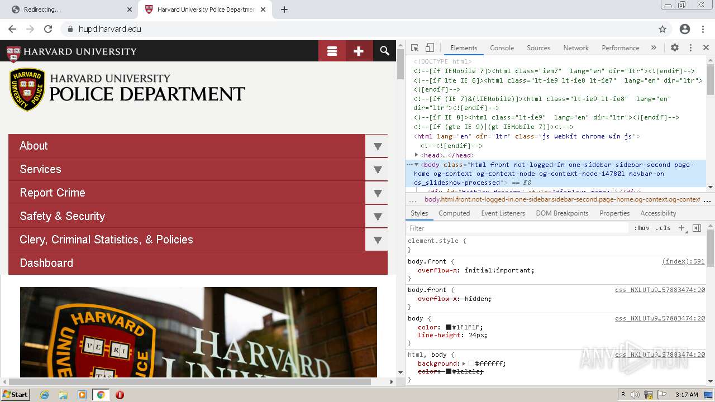The image size is (715, 402).
Task: Open the #1e1e1e color swatch picker
Action: point(449,371)
